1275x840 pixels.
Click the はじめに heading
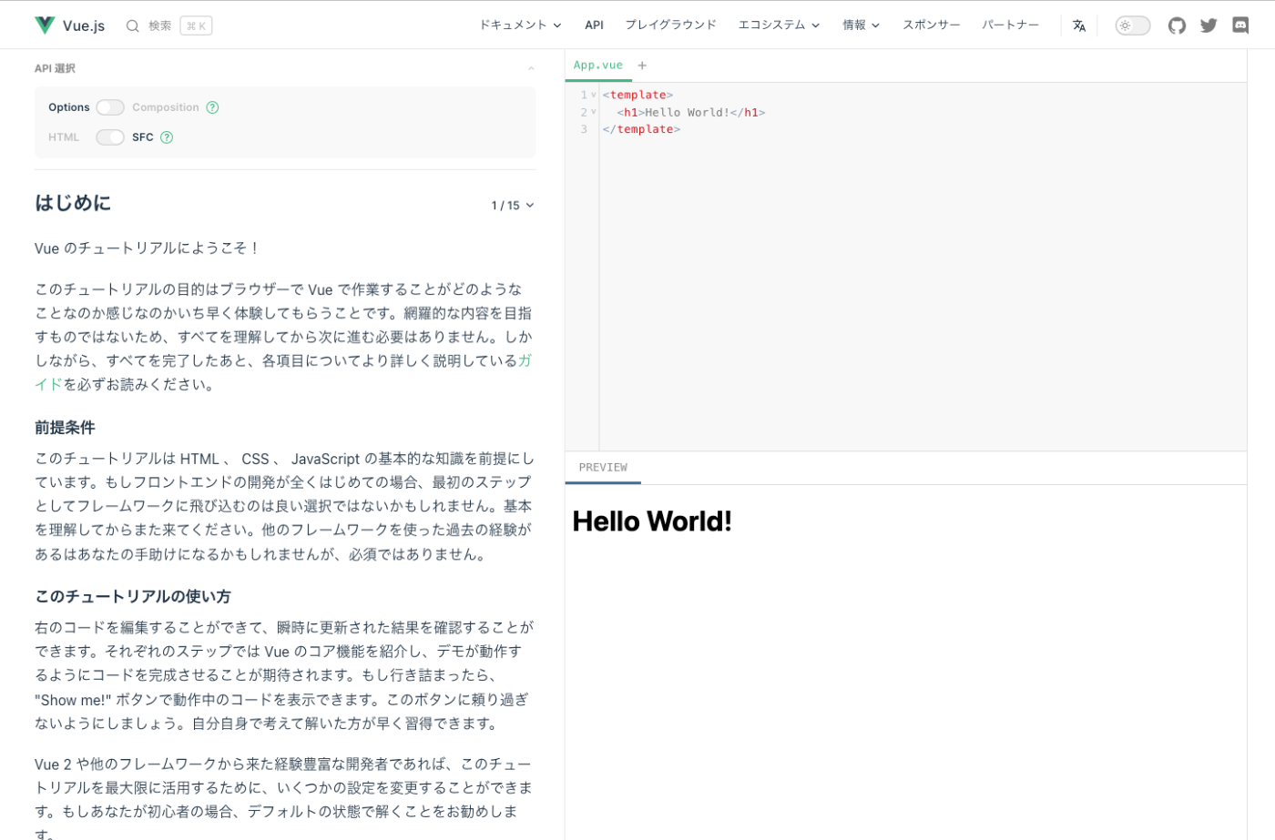click(73, 203)
